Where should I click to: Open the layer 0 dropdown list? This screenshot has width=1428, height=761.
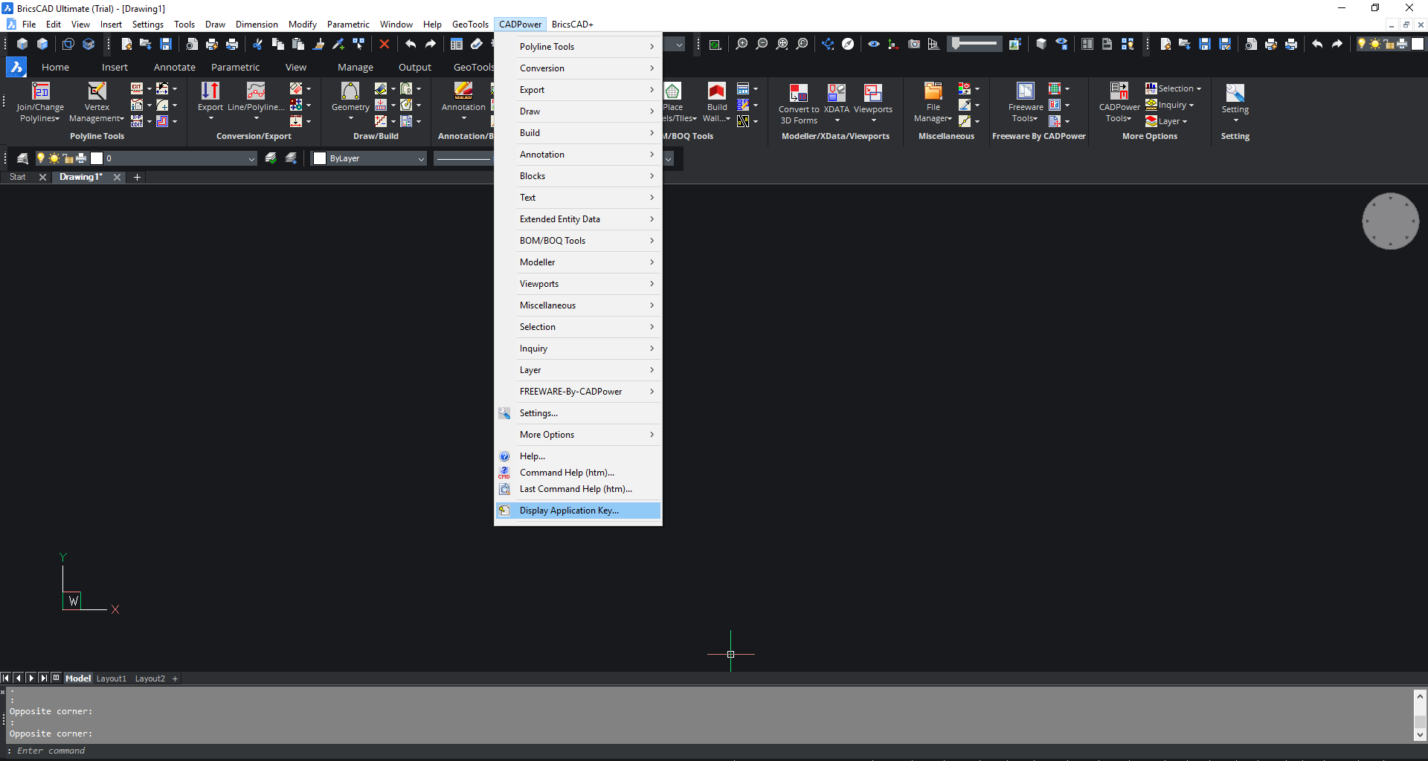[x=251, y=159]
